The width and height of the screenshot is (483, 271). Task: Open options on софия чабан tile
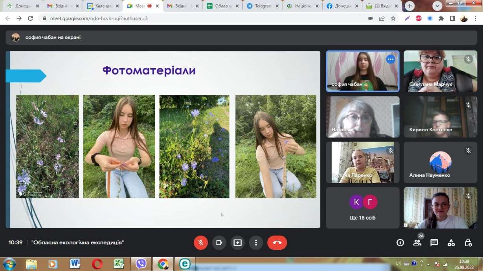pyautogui.click(x=390, y=59)
